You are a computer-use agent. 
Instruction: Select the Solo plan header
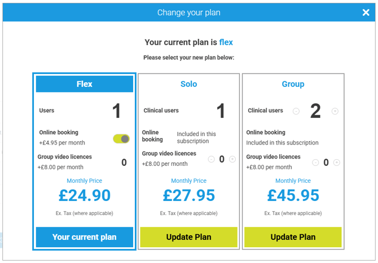pyautogui.click(x=188, y=84)
